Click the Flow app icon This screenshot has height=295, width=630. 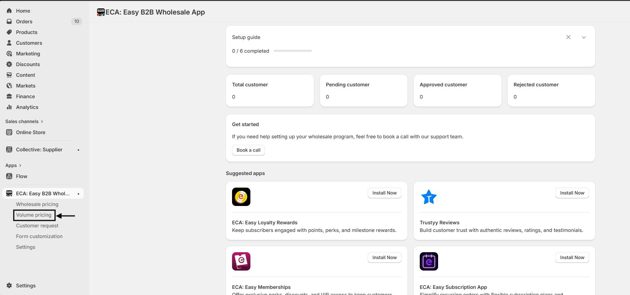9,176
